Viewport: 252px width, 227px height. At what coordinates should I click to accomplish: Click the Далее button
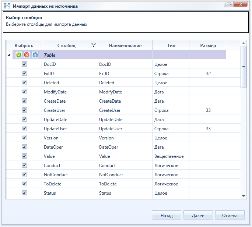point(198,215)
